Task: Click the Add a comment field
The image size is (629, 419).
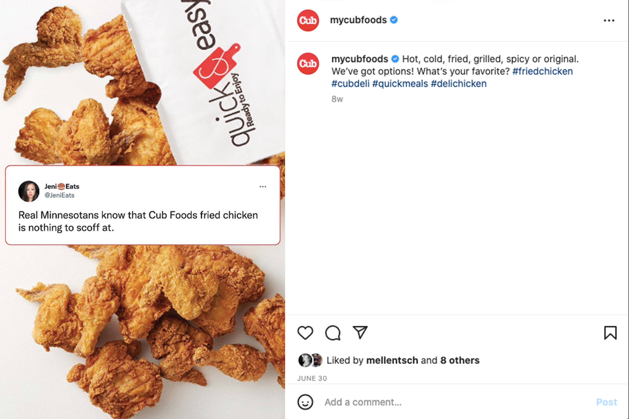Action: 455,402
